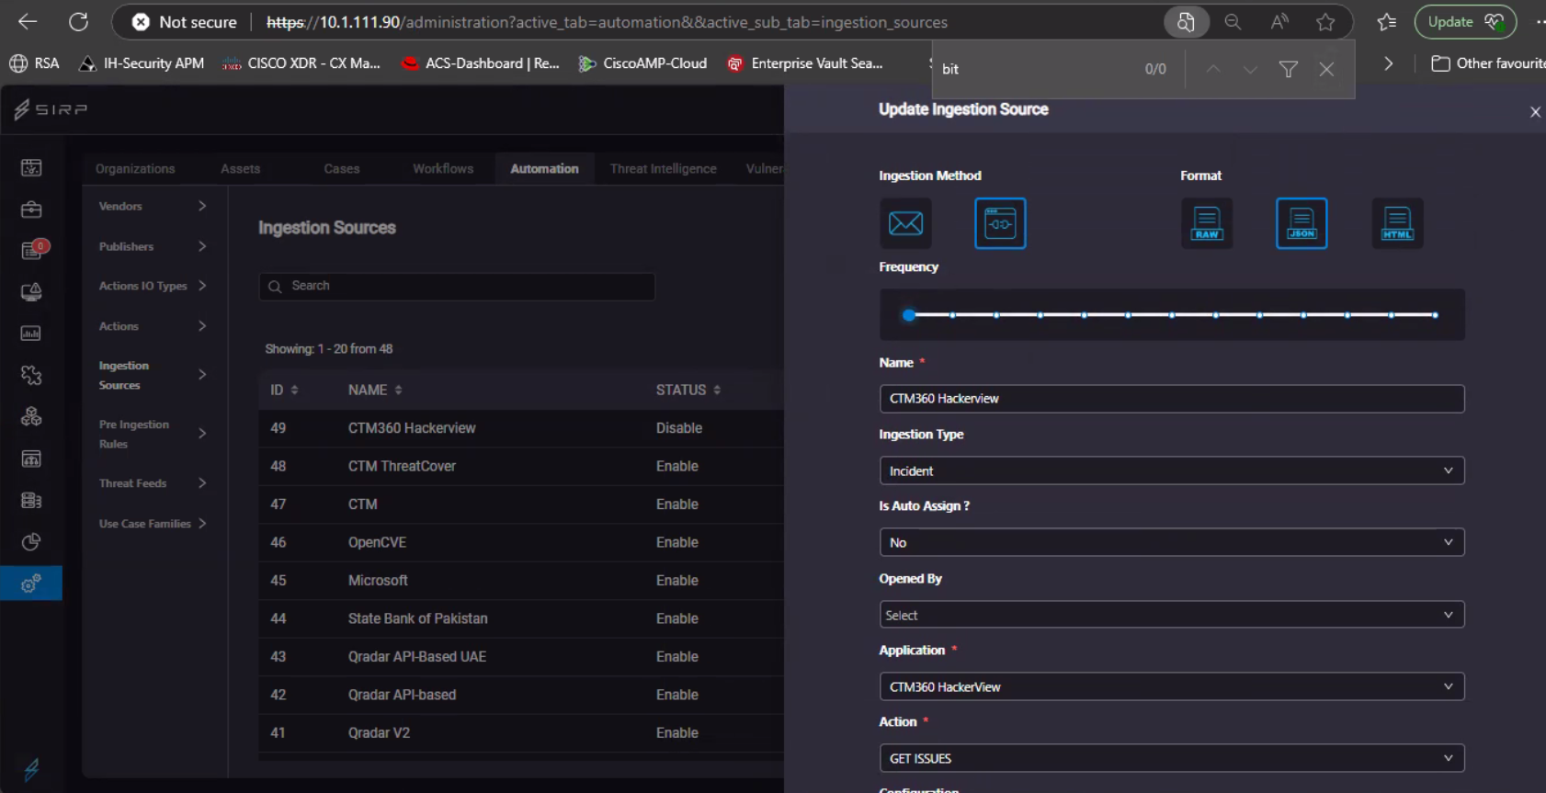Open the browser zoom out icon
Image resolution: width=1546 pixels, height=793 pixels.
point(1233,22)
